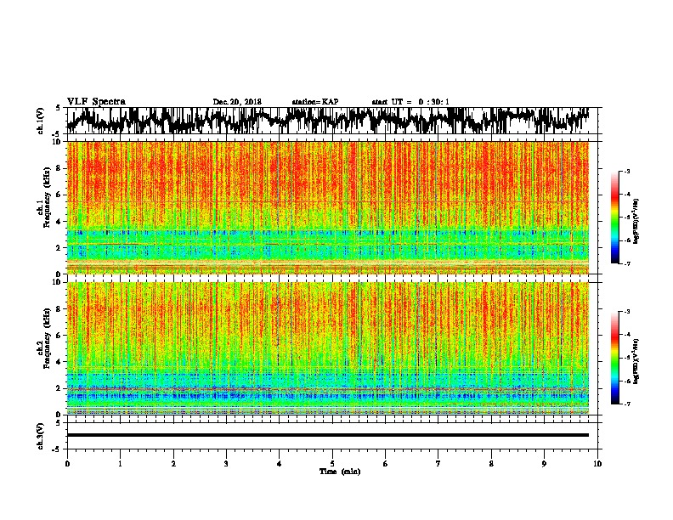This screenshot has height=520, width=673.
Task: Click the ch.2 spectrogram panel
Action: coord(328,348)
